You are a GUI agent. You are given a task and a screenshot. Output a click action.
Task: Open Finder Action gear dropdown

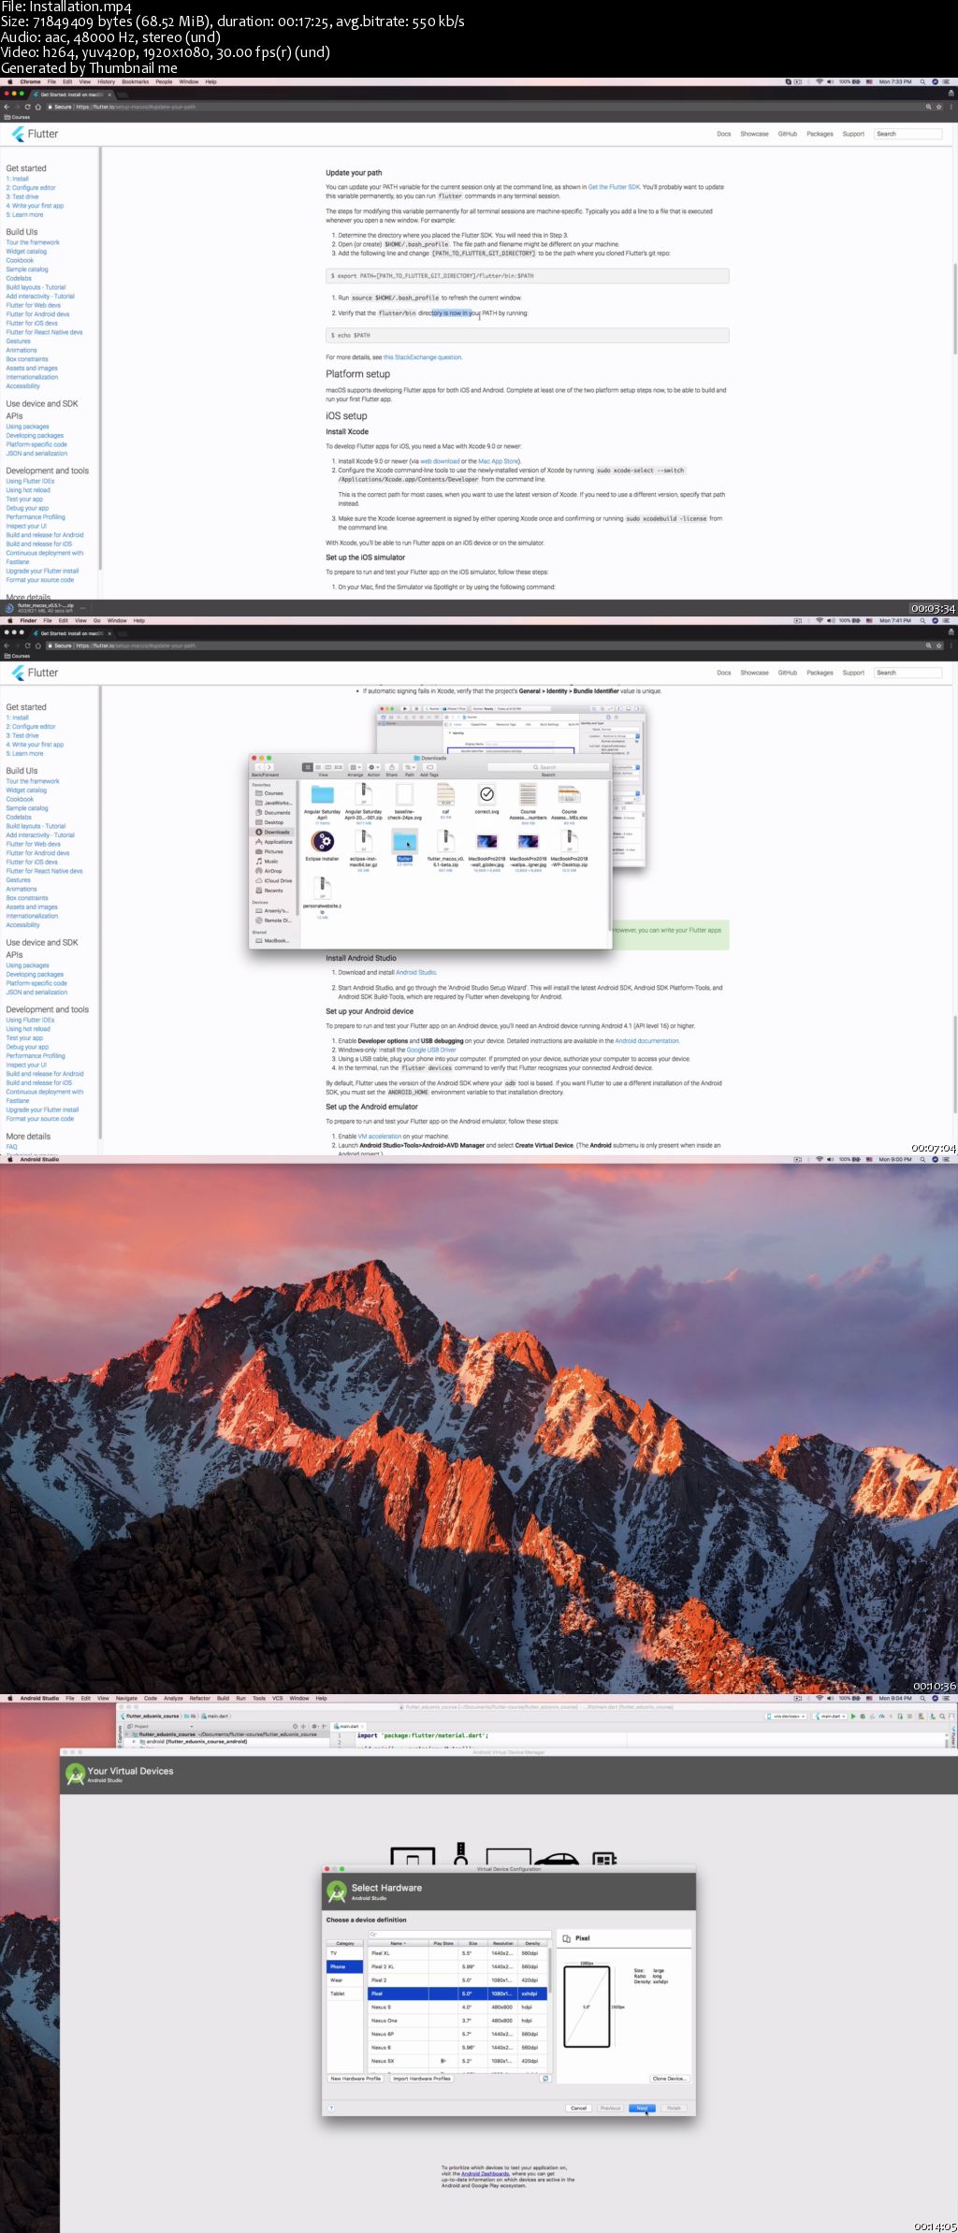coord(373,767)
